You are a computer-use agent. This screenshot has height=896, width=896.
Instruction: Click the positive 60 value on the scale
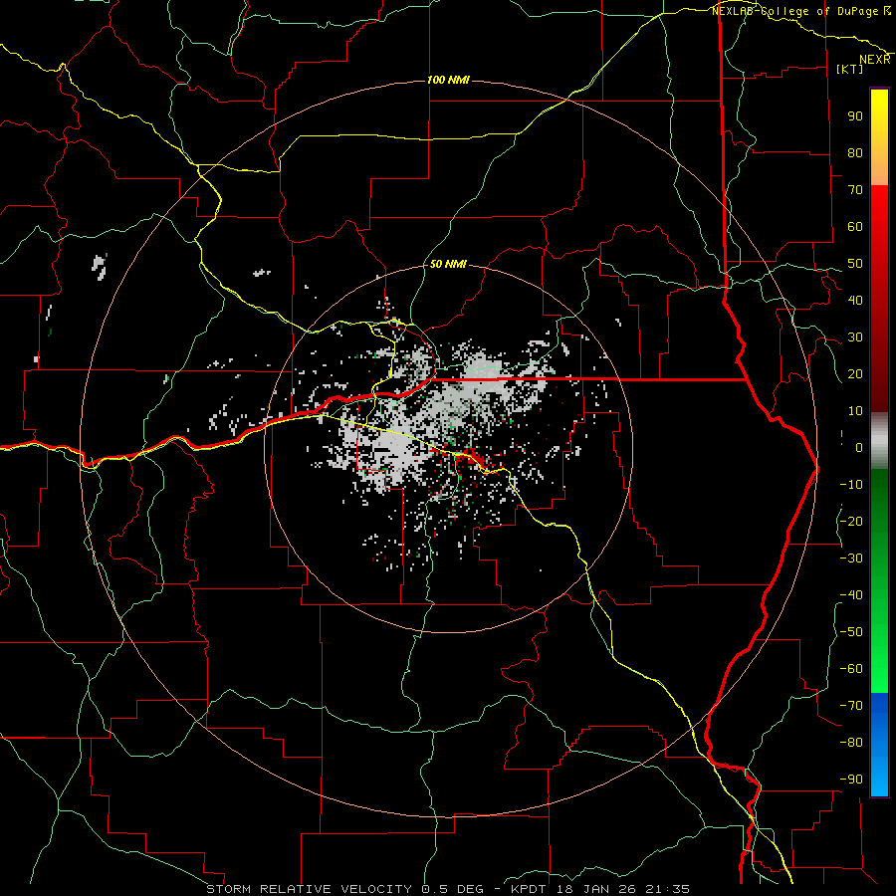[855, 227]
